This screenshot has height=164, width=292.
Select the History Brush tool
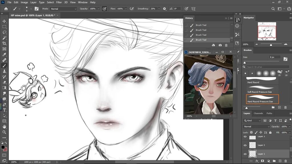click(x=4, y=77)
